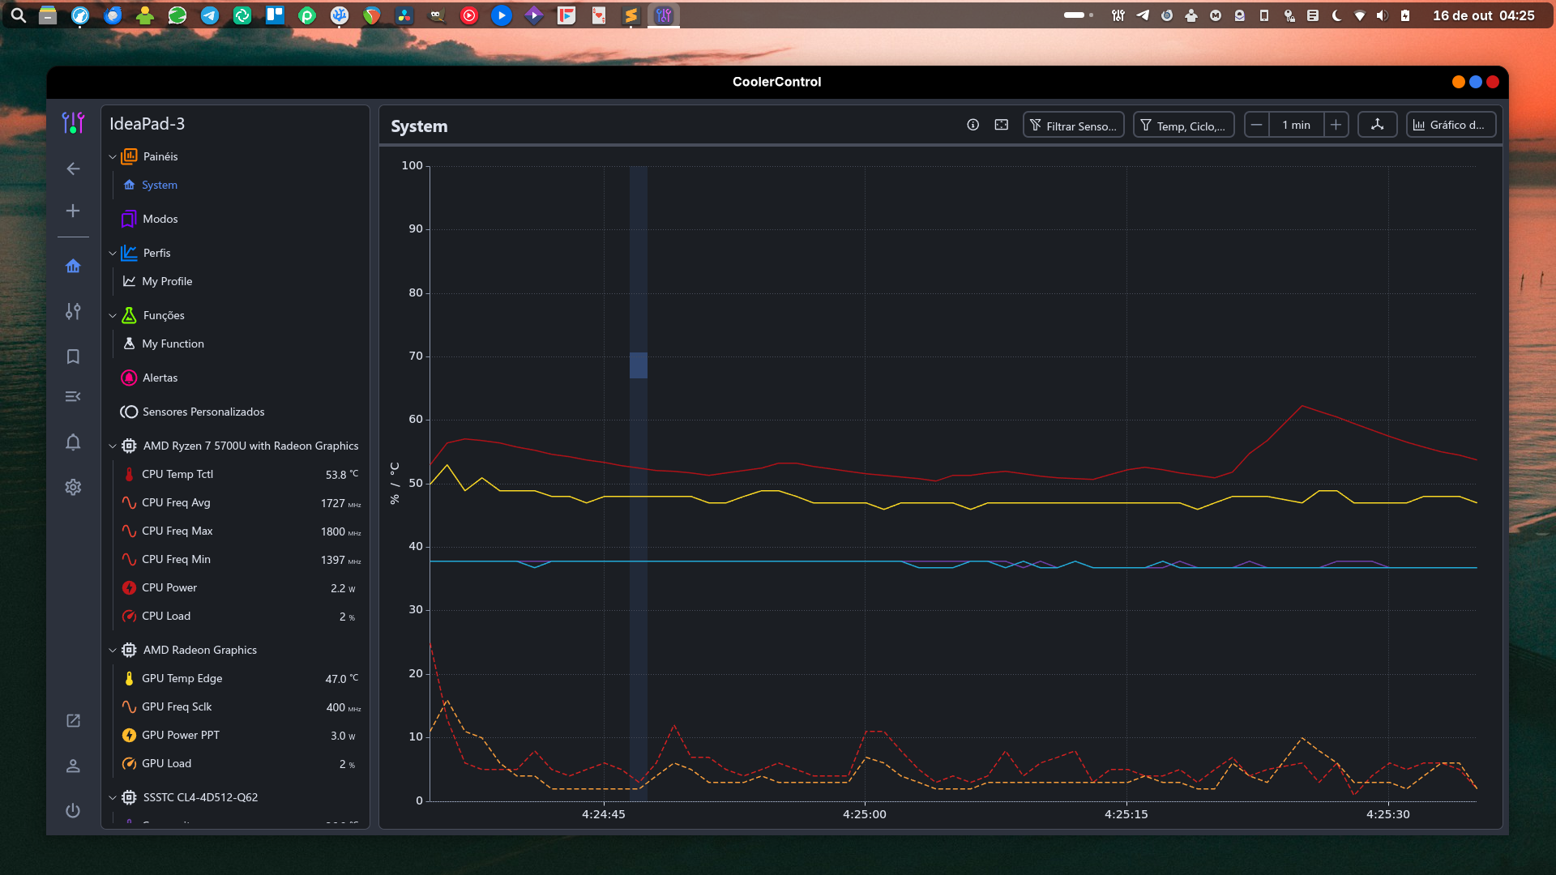Click the power icon at sidebar bottom
The width and height of the screenshot is (1556, 875).
[x=73, y=810]
